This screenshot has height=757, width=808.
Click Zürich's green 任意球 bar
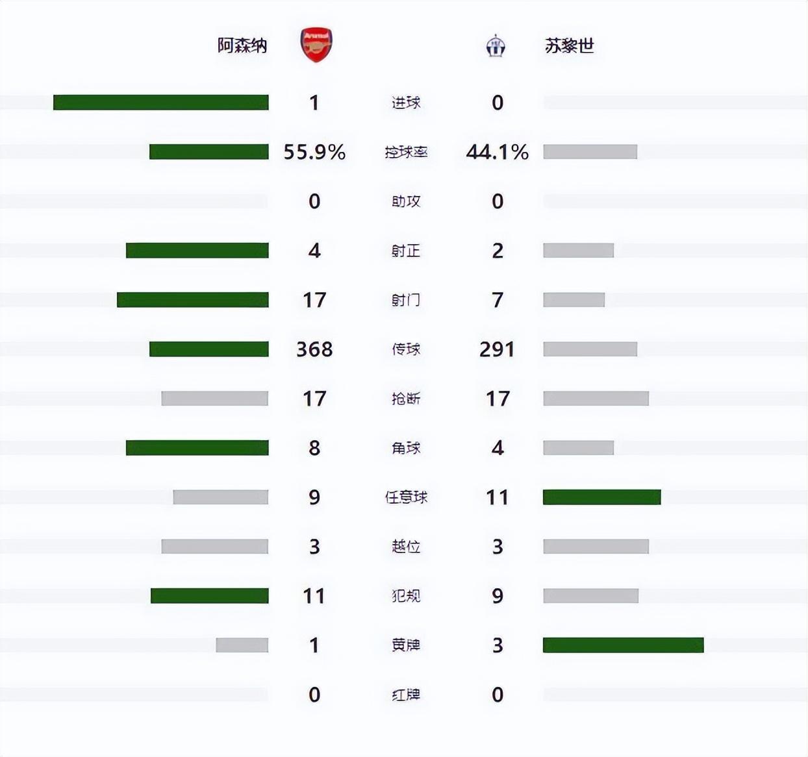(x=601, y=497)
